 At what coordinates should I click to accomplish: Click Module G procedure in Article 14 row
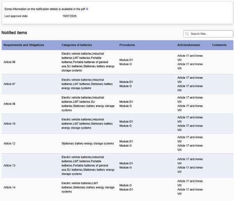pyautogui.click(x=125, y=185)
